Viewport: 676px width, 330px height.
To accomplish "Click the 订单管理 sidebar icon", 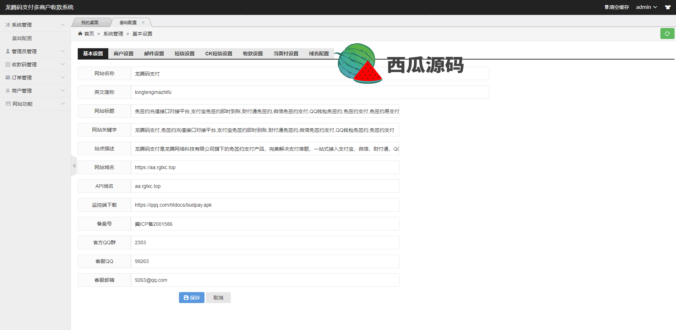I will tap(8, 78).
